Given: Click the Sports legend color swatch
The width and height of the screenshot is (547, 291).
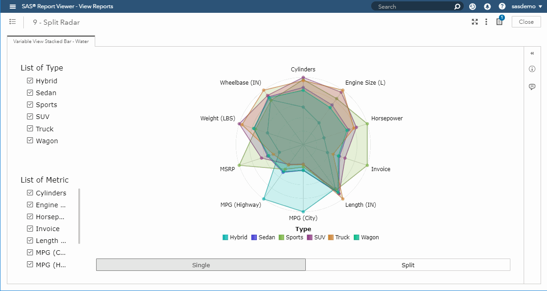Looking at the screenshot, I should (x=282, y=237).
